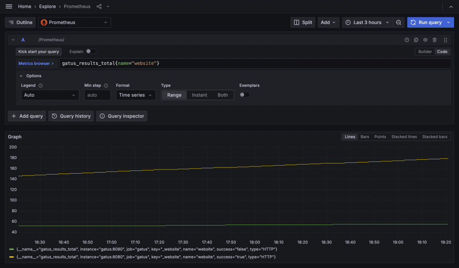This screenshot has height=268, width=459.
Task: Enable the Explain toggle
Action: 91,51
